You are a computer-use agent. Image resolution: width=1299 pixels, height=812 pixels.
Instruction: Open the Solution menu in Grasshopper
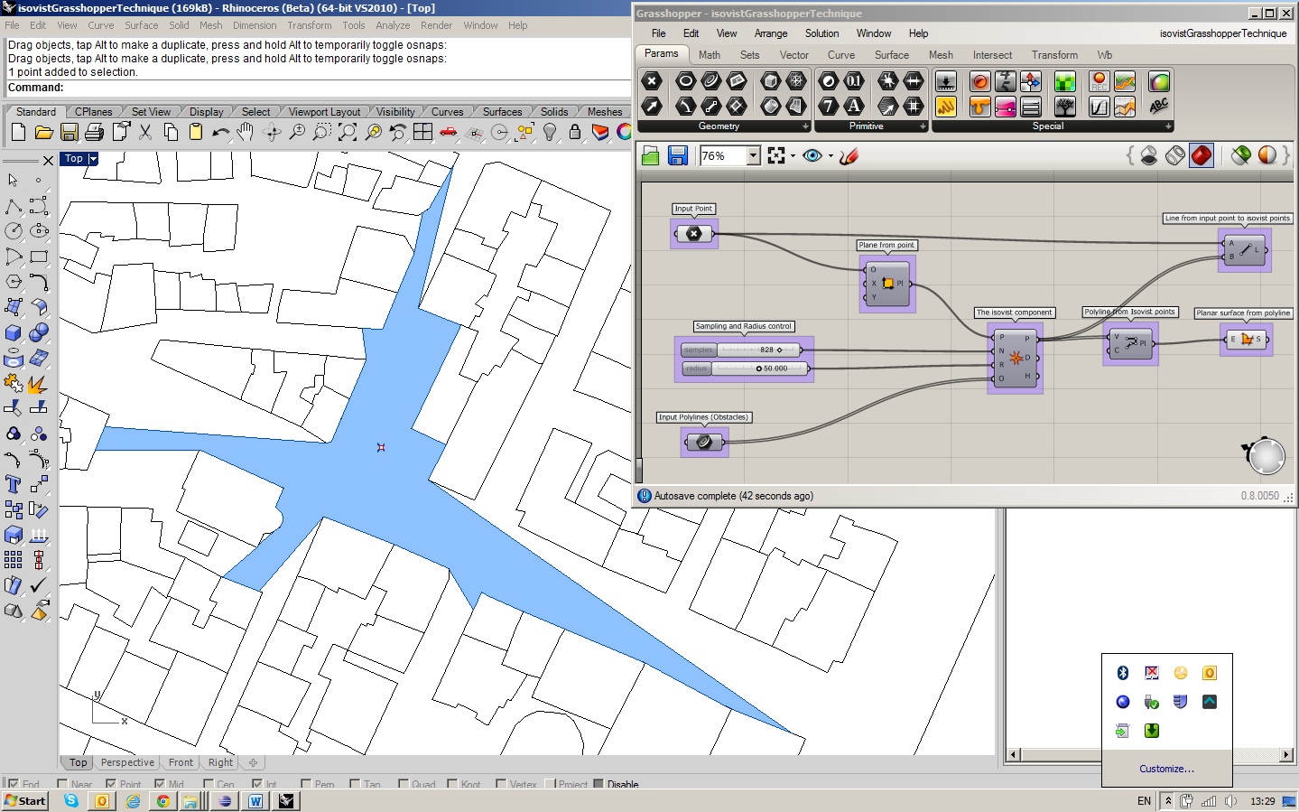tap(821, 33)
